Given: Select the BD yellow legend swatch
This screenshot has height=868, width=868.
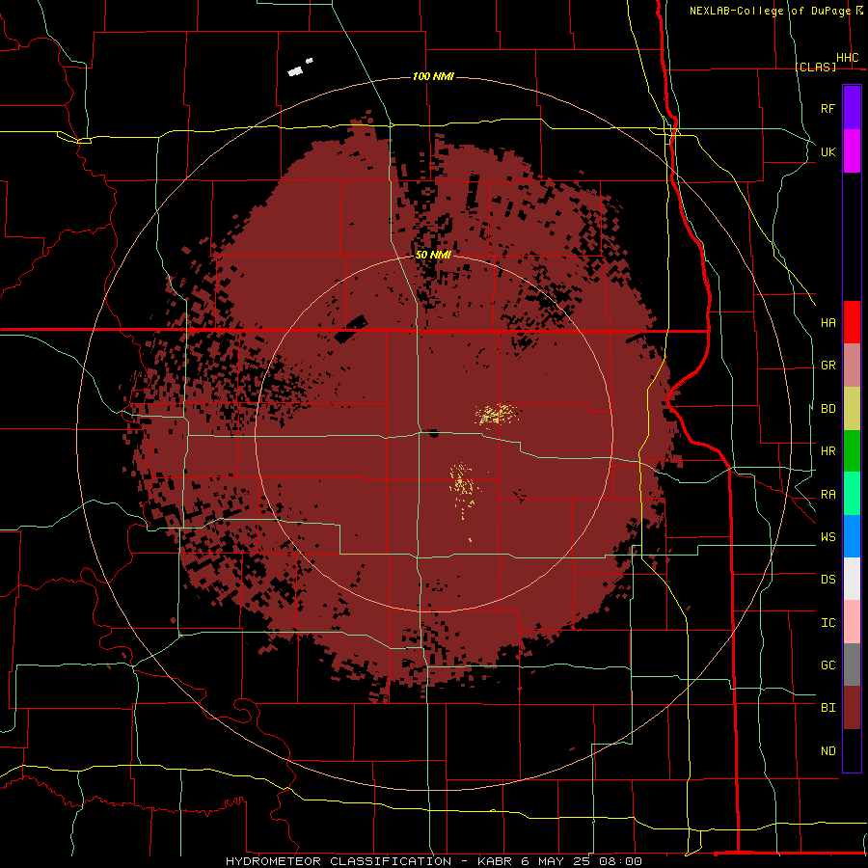Looking at the screenshot, I should [852, 409].
